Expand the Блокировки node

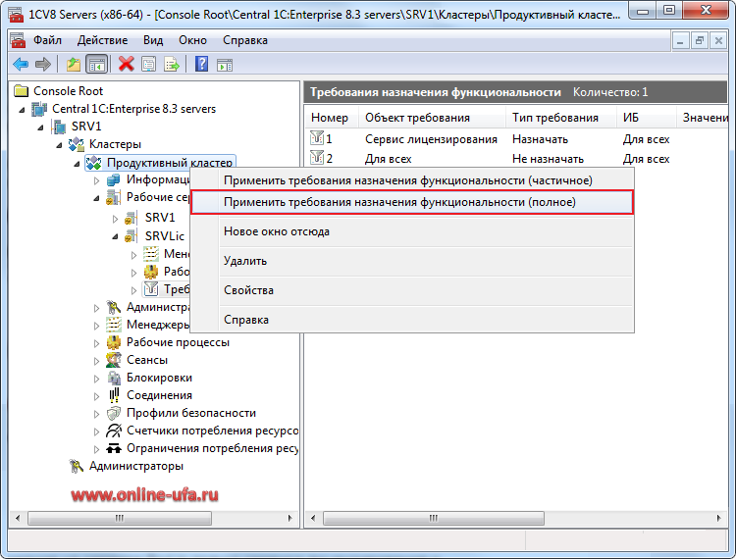coord(96,379)
